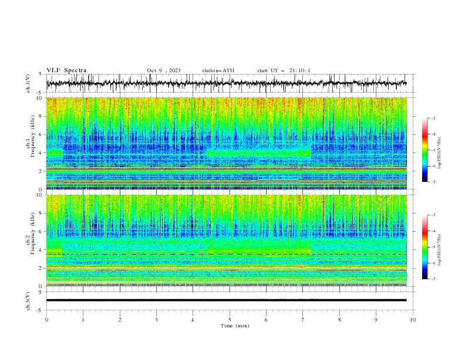Screen dimensions: 465x359
Task: Click the '-3' label on upper colorbar
Action: click(433, 118)
